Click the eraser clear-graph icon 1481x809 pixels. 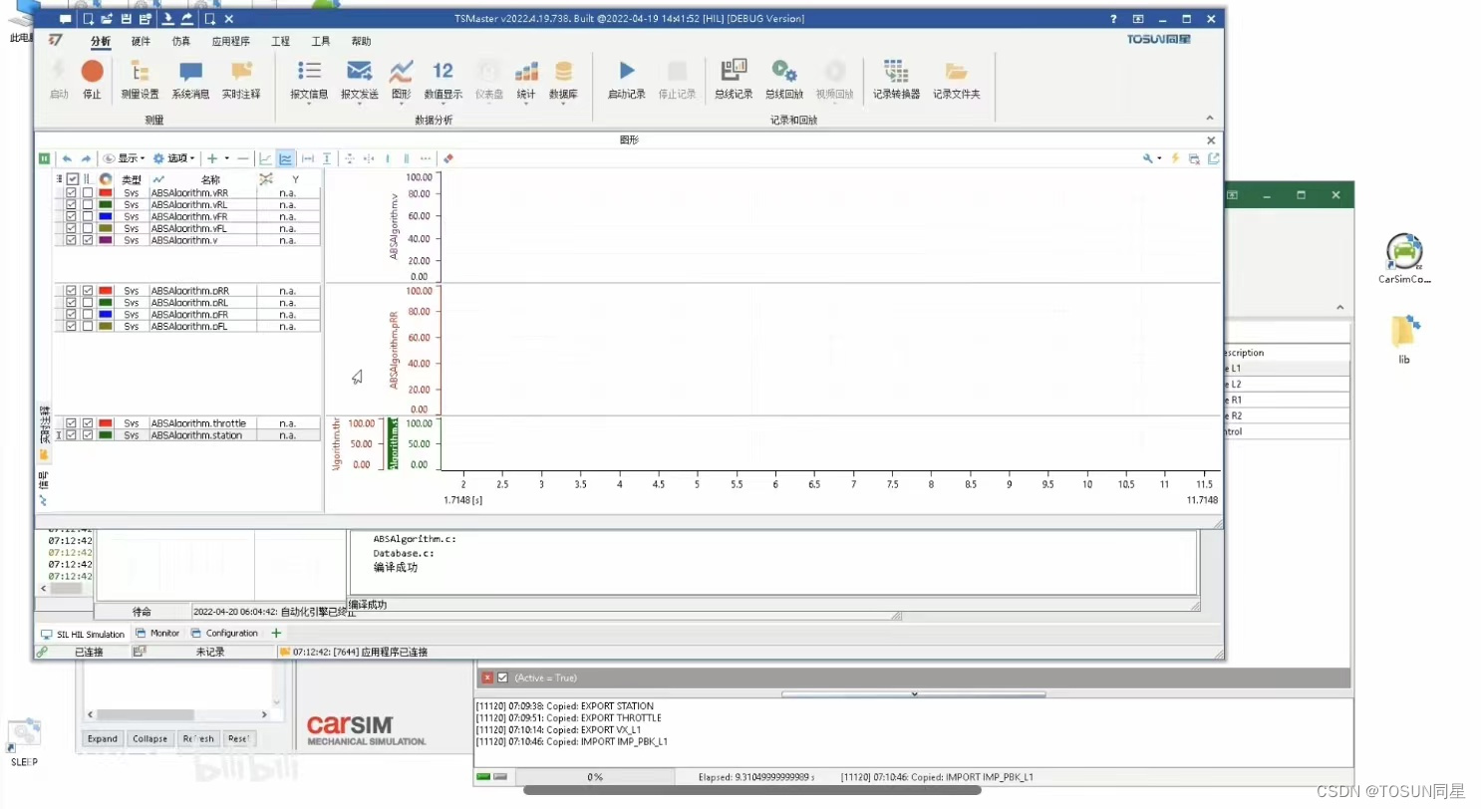coord(447,158)
